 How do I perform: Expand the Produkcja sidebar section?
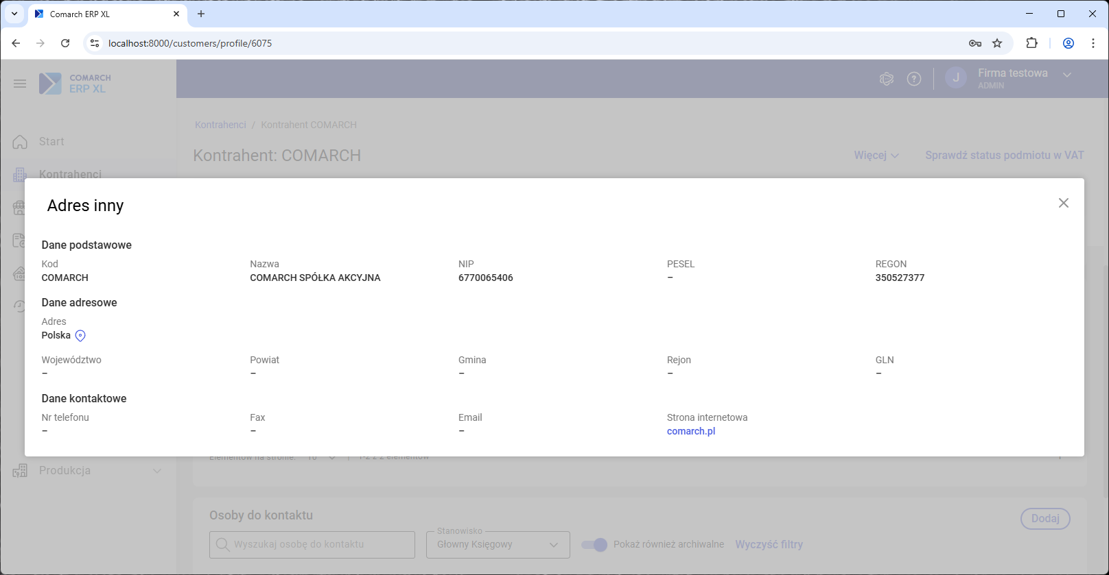(x=156, y=471)
